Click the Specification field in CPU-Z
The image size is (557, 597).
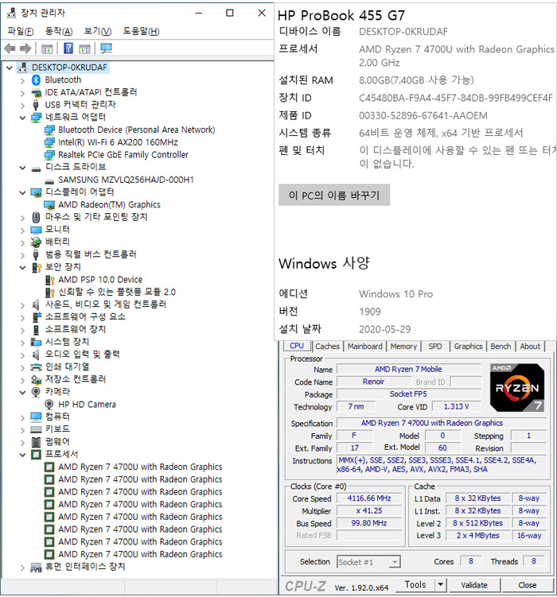(x=442, y=423)
